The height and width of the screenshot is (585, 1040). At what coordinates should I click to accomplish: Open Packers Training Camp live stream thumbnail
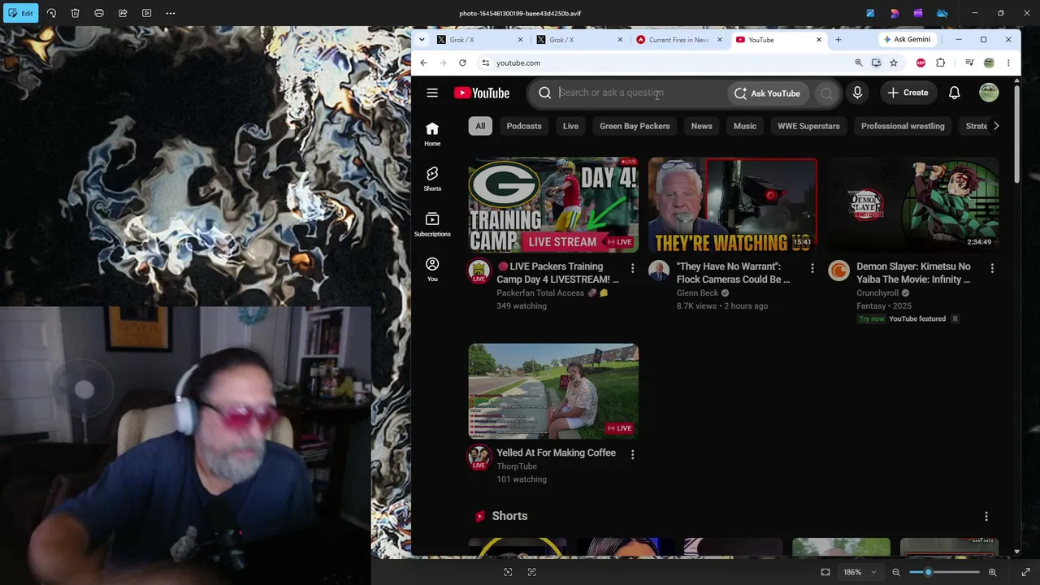tap(553, 205)
